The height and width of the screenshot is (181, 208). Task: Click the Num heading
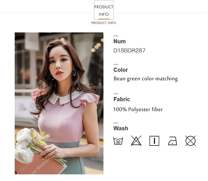point(120,41)
